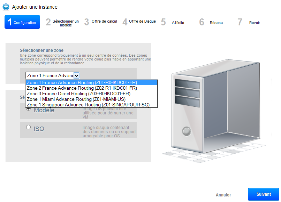The height and width of the screenshot is (202, 281).
Task: Select Zone 1 Miami Advance Routing
Action: point(76,99)
